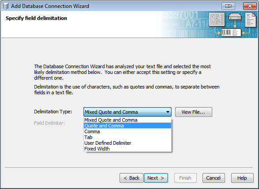Open Help for this wizard
The height and width of the screenshot is (189, 259).
click(x=242, y=178)
